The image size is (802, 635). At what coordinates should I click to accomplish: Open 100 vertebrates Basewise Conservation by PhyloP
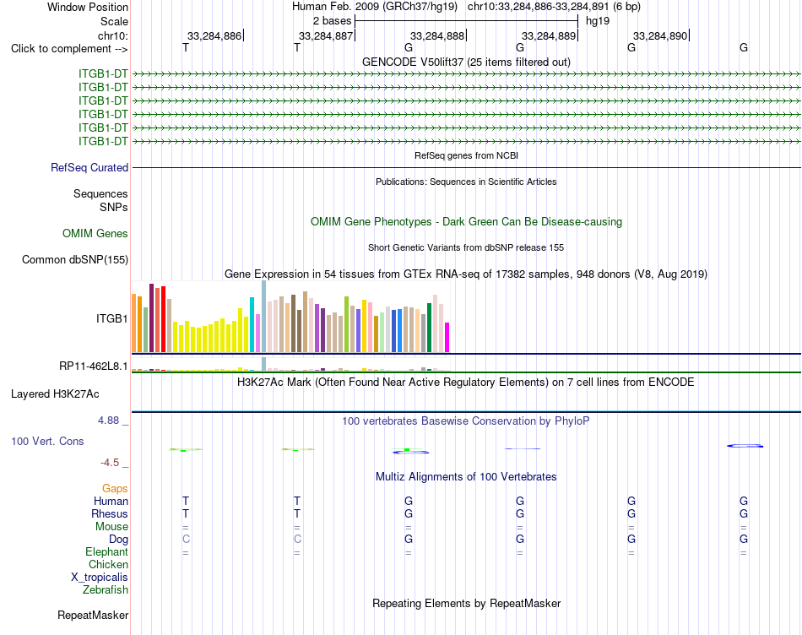466,421
